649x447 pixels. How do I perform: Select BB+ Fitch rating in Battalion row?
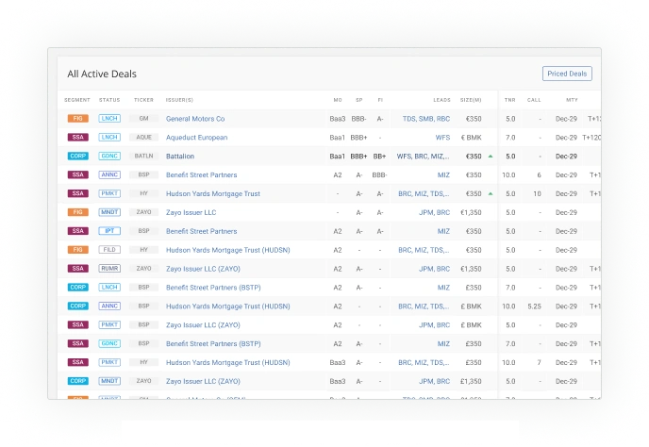click(x=379, y=157)
